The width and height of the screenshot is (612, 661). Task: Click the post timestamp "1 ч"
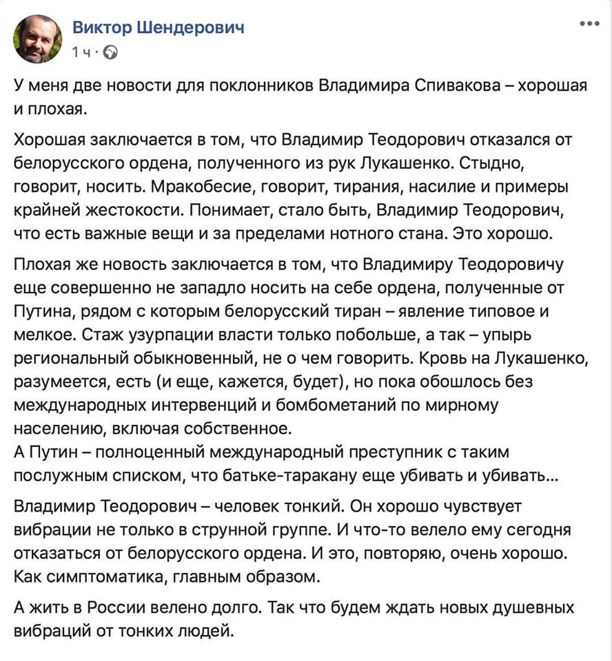coord(81,52)
